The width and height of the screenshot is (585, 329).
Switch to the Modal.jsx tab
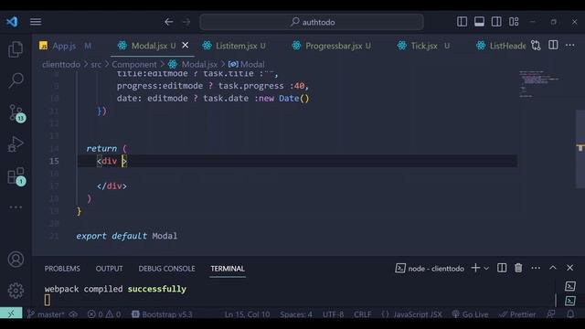pyautogui.click(x=148, y=46)
